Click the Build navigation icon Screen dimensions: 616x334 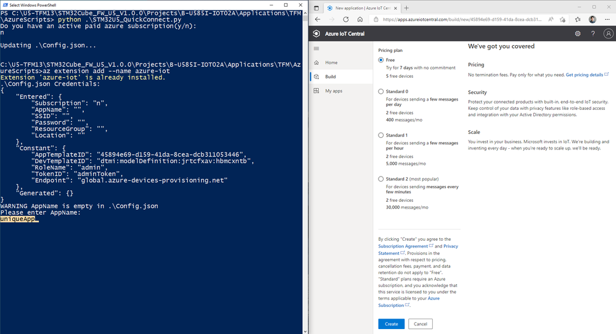(316, 77)
